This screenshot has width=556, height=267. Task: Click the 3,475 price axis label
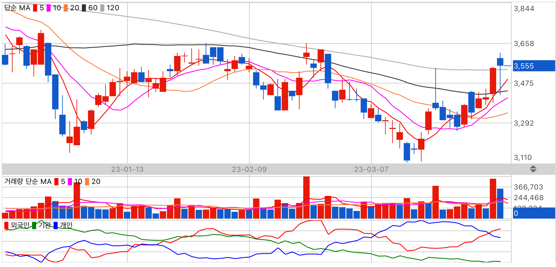pos(524,83)
